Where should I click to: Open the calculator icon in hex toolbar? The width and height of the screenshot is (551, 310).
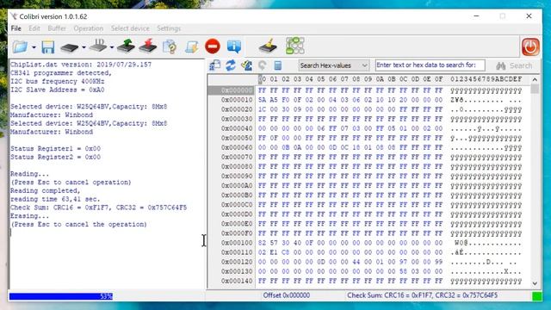pos(277,65)
